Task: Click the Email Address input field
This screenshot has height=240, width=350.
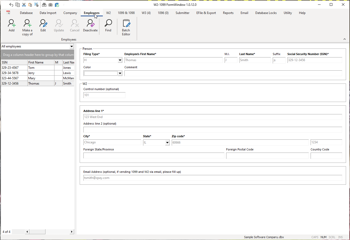Action: pyautogui.click(x=212, y=178)
